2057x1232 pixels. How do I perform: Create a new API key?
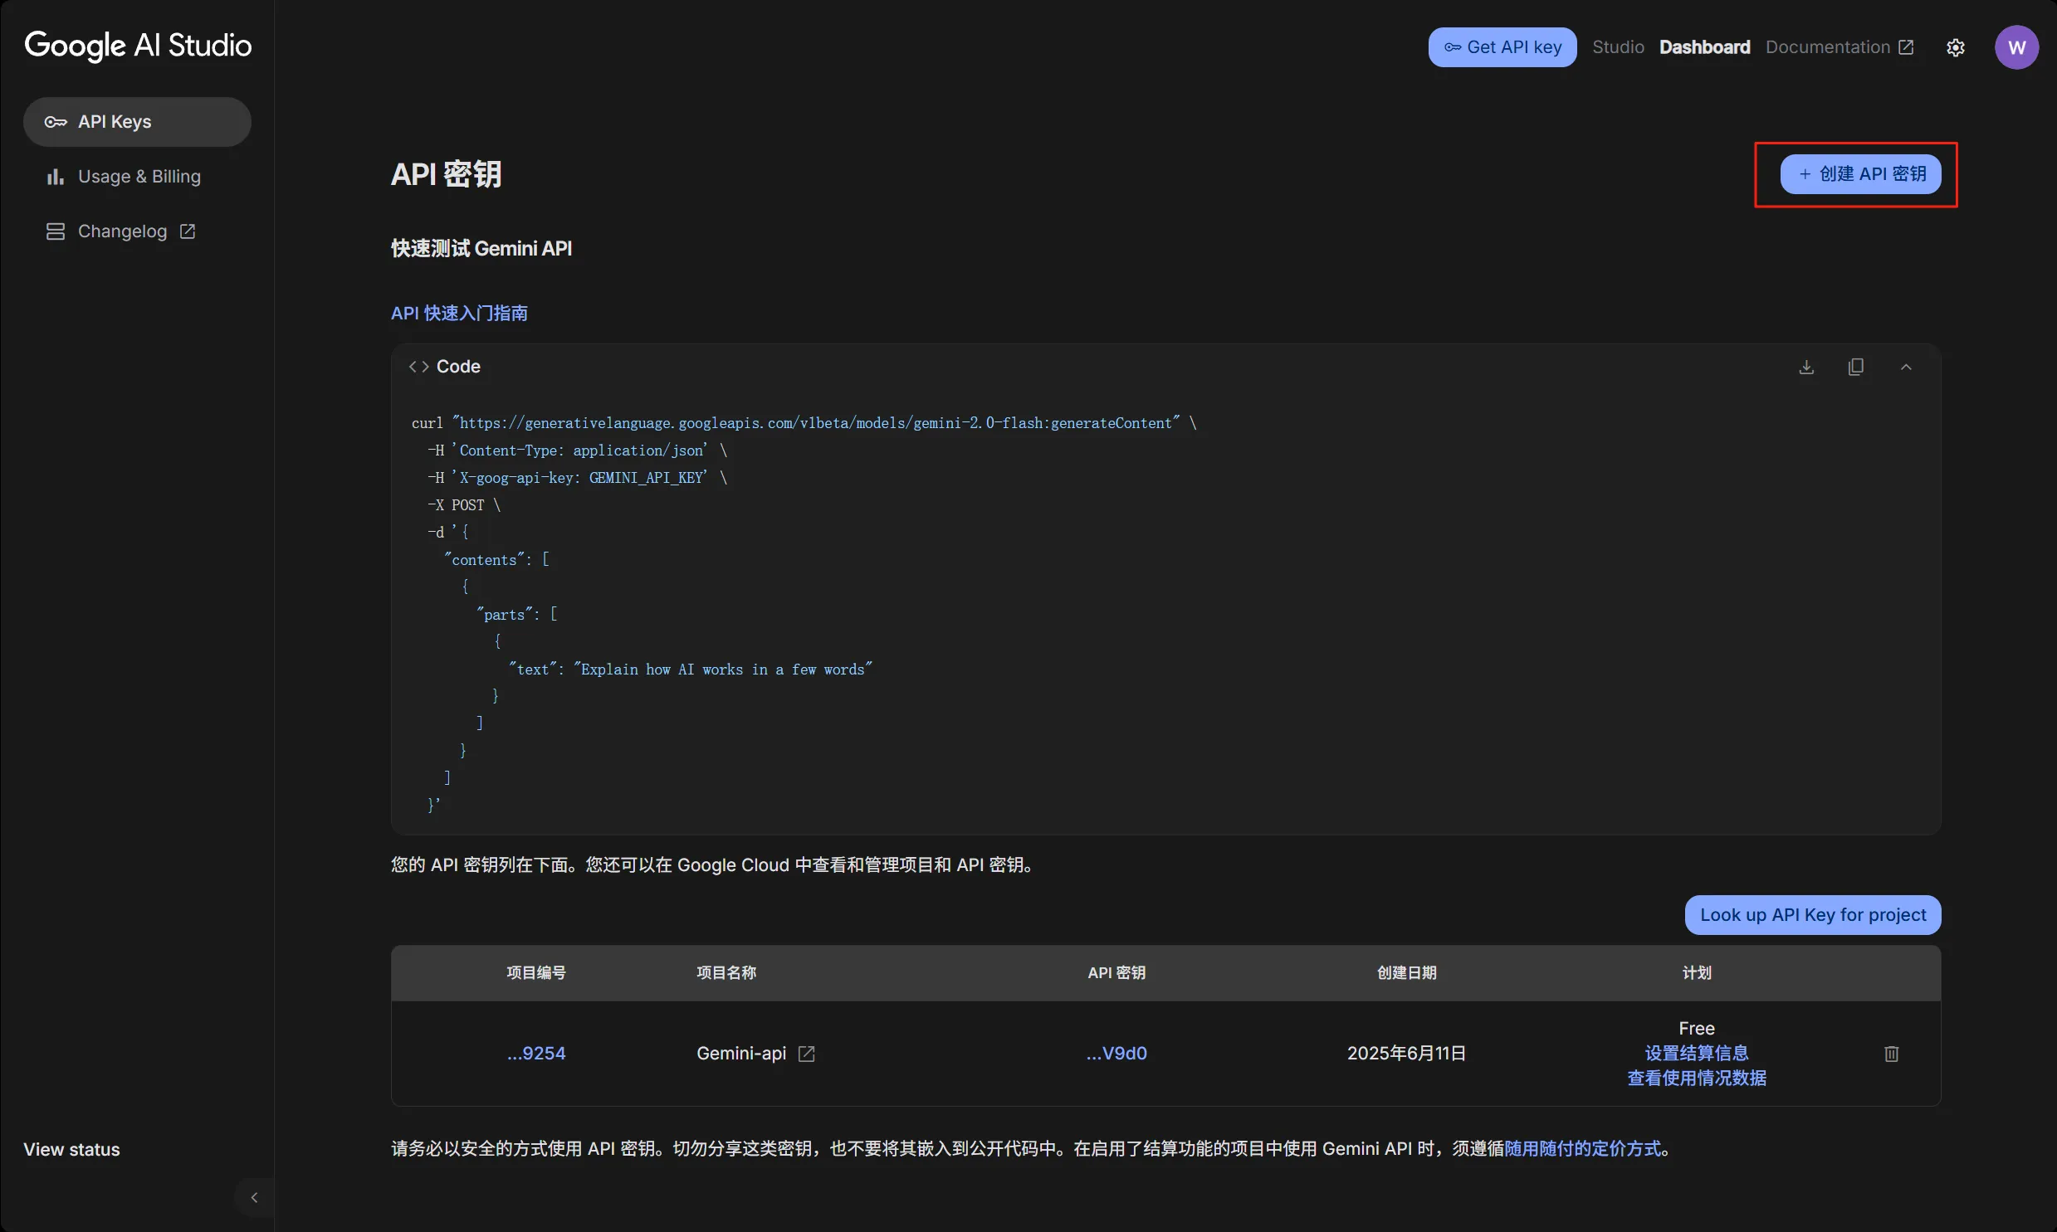click(x=1860, y=174)
